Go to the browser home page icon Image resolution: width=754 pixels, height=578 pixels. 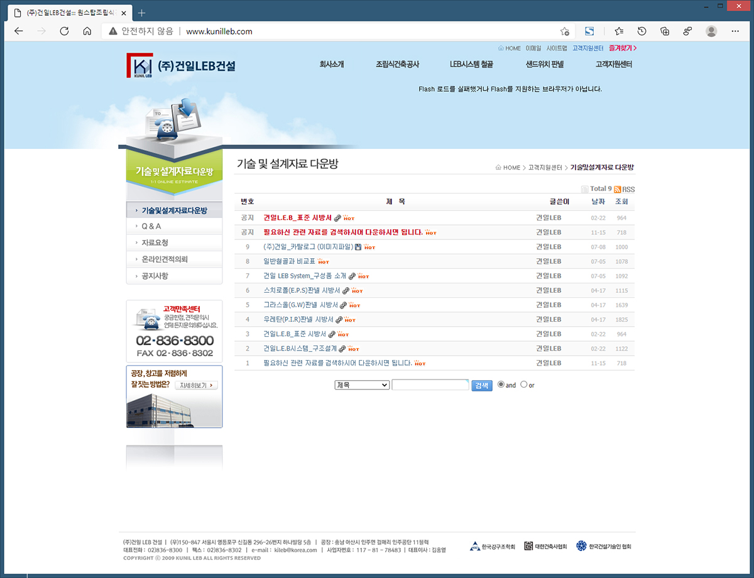coord(87,31)
